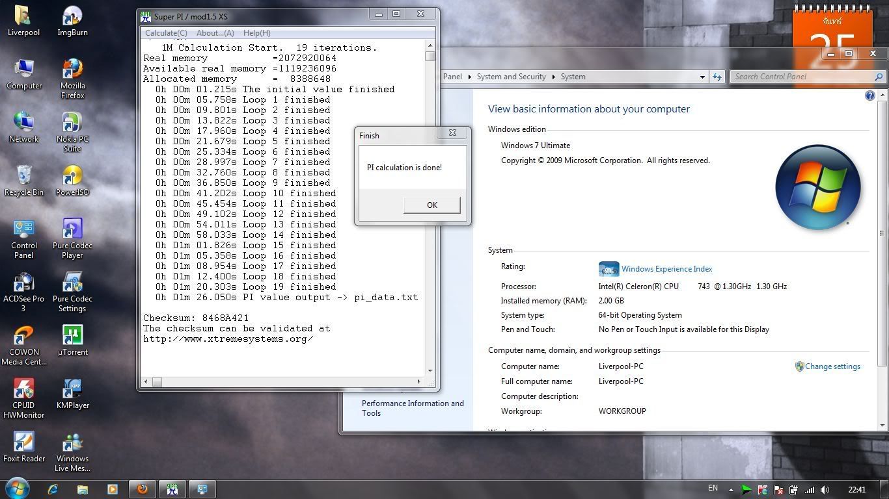Show hidden system tray icons
The width and height of the screenshot is (889, 499).
pyautogui.click(x=730, y=490)
